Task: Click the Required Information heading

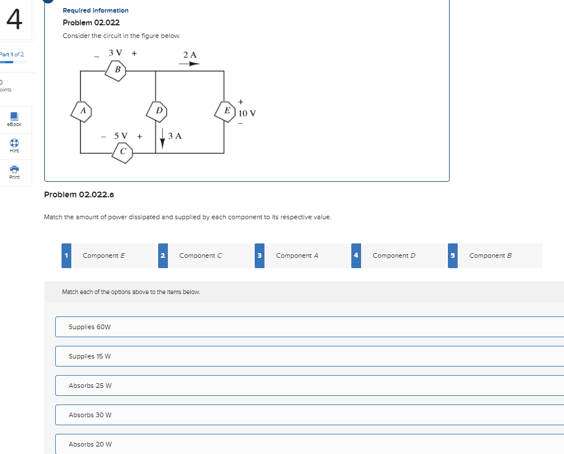Action: click(x=95, y=10)
